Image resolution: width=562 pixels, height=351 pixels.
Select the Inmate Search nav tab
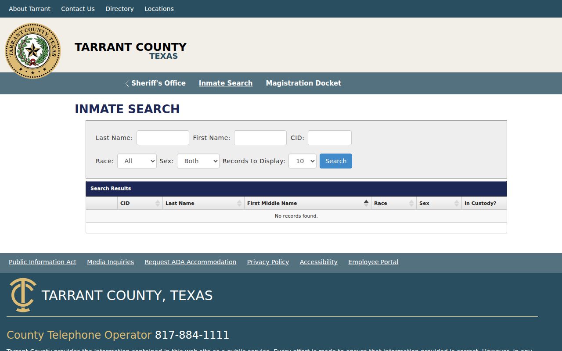click(x=226, y=83)
